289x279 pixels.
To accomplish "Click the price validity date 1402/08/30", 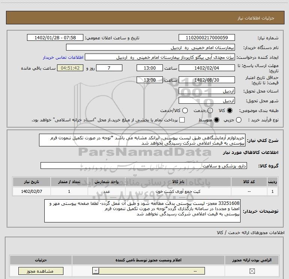I will [x=206, y=80].
